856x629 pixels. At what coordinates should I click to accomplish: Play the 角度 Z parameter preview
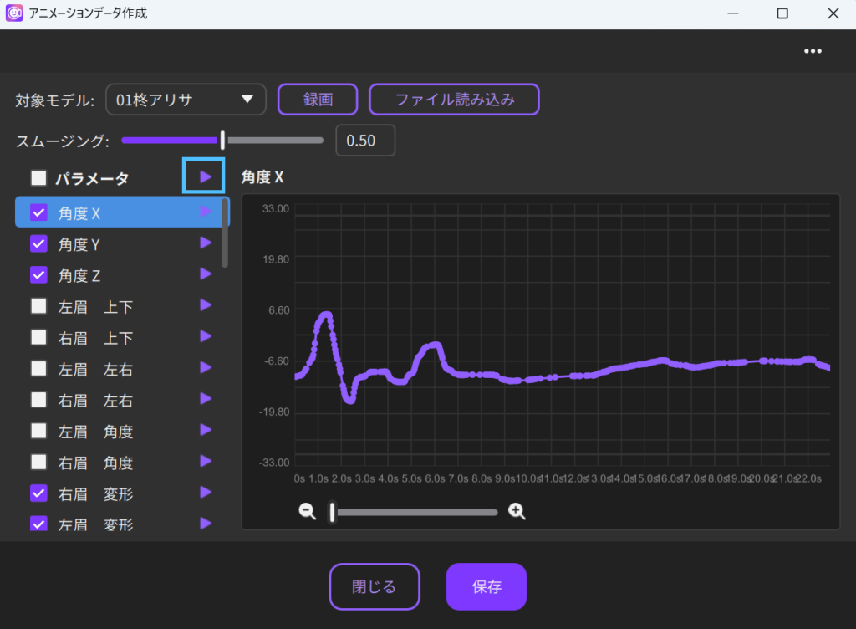point(206,274)
